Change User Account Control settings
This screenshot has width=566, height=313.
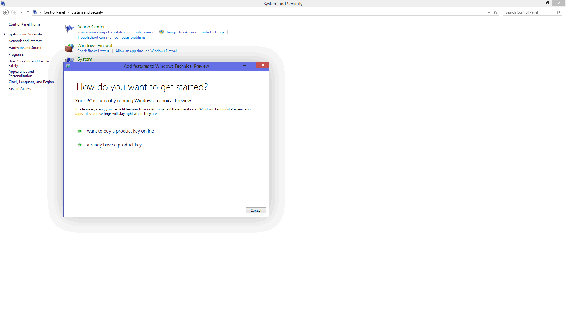(194, 32)
